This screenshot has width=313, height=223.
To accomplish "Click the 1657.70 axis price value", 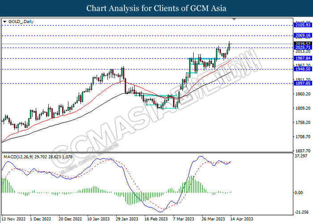I will pos(303,151).
